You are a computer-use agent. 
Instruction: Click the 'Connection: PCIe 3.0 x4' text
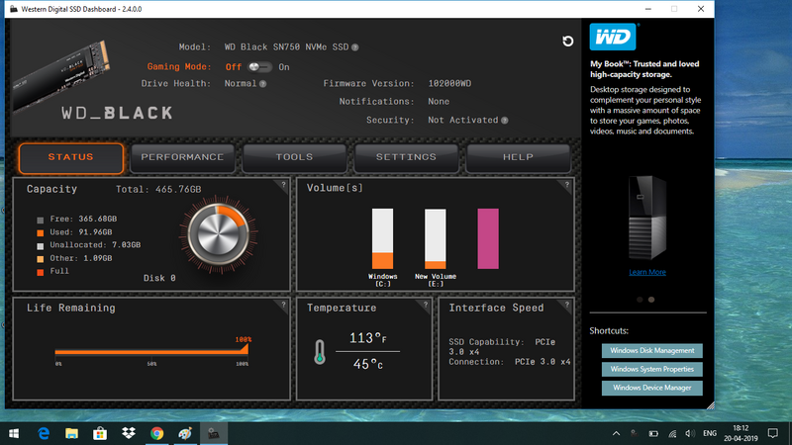(x=510, y=362)
